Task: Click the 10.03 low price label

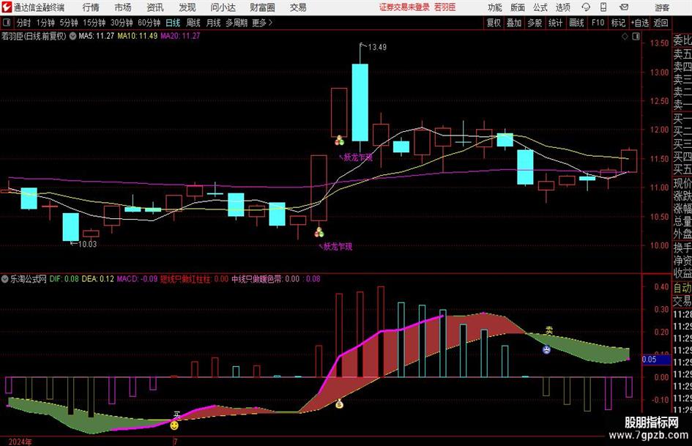Action: pos(87,244)
